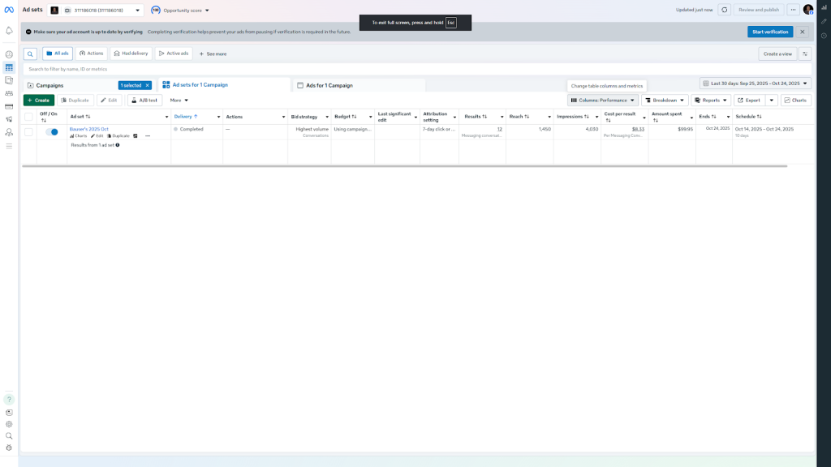Screen dimensions: 831x467
Task: Open the date range Last 30 days selector
Action: click(x=755, y=84)
